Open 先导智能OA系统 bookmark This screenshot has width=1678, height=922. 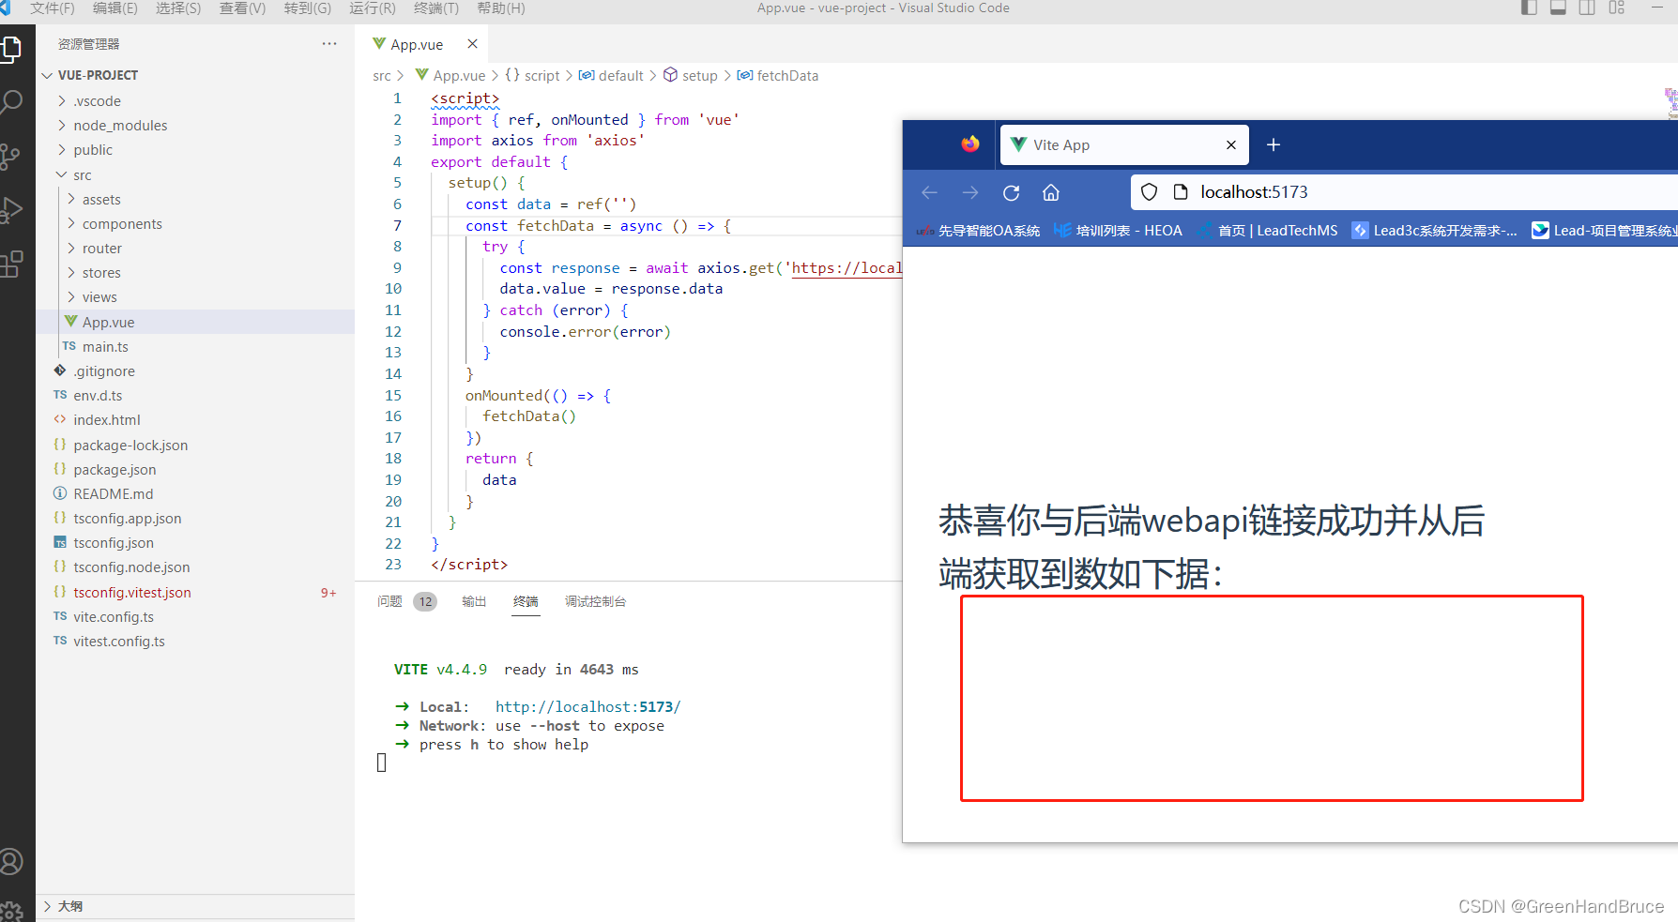979,231
